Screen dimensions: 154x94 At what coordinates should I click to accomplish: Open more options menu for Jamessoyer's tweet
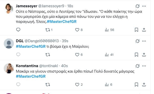(144, 6)
